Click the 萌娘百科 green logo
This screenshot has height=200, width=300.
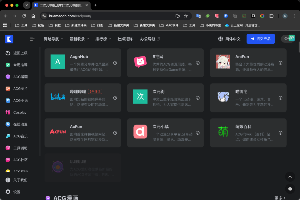point(223,131)
